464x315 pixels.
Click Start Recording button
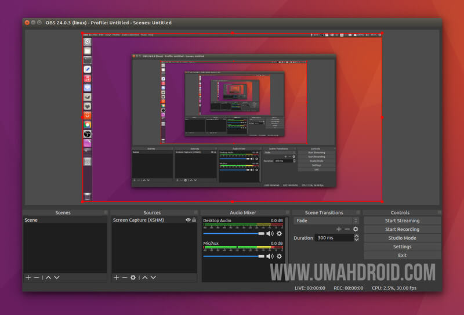click(402, 229)
